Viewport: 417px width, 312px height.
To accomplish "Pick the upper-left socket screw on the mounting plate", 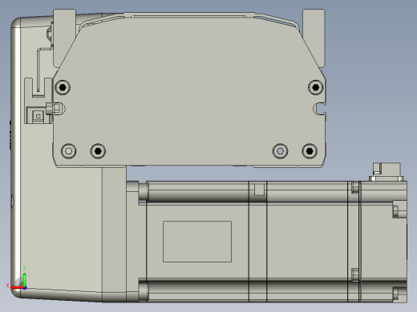I will [x=63, y=87].
